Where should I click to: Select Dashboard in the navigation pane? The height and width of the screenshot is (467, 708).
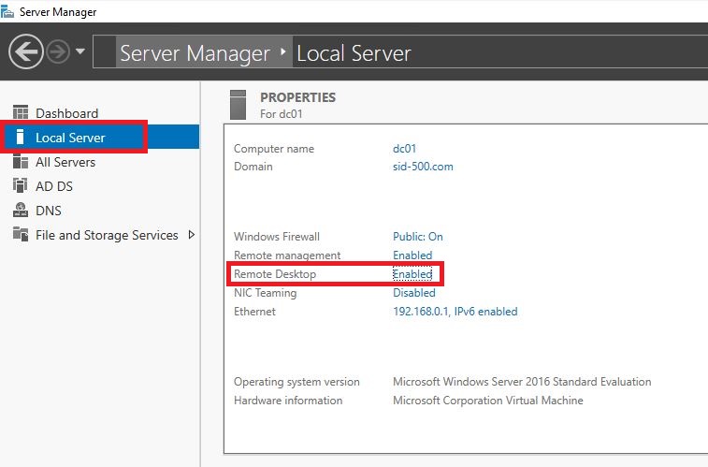point(66,113)
